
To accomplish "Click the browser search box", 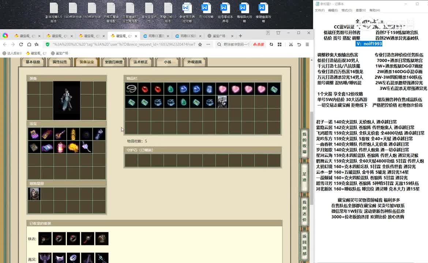I will click(236, 45).
